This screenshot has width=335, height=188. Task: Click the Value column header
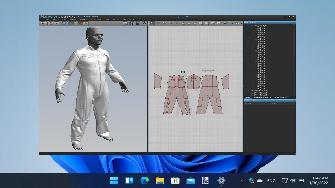pyautogui.click(x=283, y=104)
